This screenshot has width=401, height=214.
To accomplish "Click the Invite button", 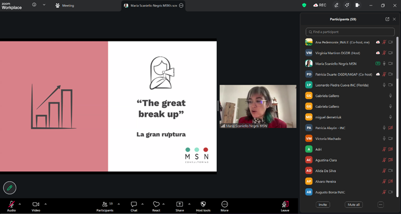I will (323, 205).
